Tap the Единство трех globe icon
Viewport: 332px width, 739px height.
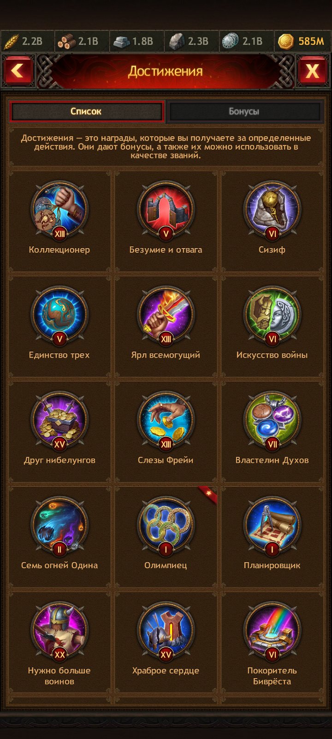(x=59, y=315)
